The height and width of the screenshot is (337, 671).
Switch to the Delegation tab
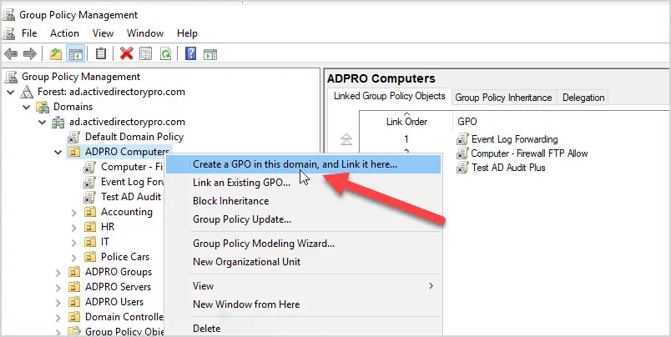click(583, 98)
